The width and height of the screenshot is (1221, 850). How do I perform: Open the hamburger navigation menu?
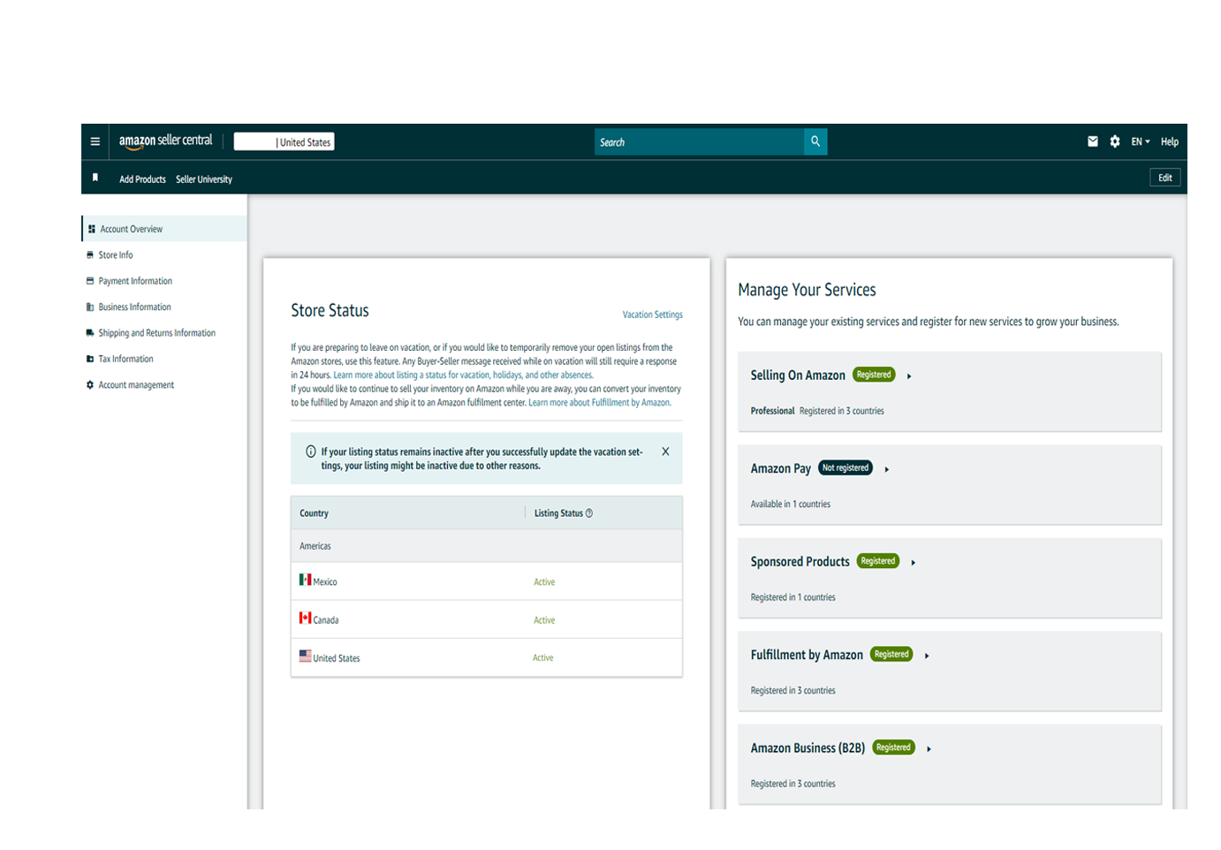(95, 141)
